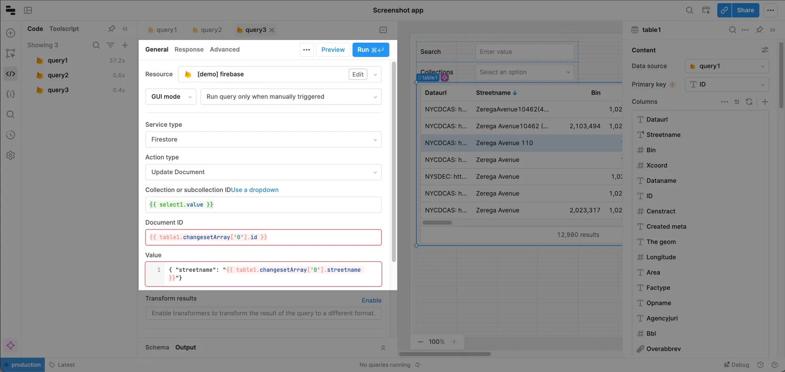Image resolution: width=785 pixels, height=372 pixels.
Task: Open the Collections Select an option dropdown
Action: pyautogui.click(x=525, y=72)
